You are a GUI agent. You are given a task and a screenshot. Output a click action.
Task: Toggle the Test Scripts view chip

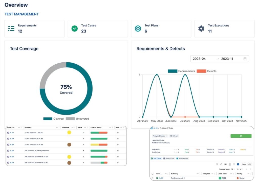[x=168, y=158]
